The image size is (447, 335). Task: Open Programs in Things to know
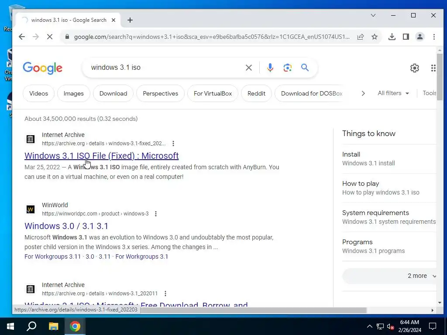point(389,246)
